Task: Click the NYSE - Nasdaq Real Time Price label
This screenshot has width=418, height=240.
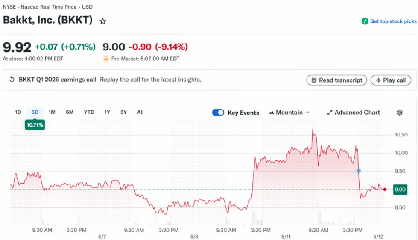Action: [40, 7]
